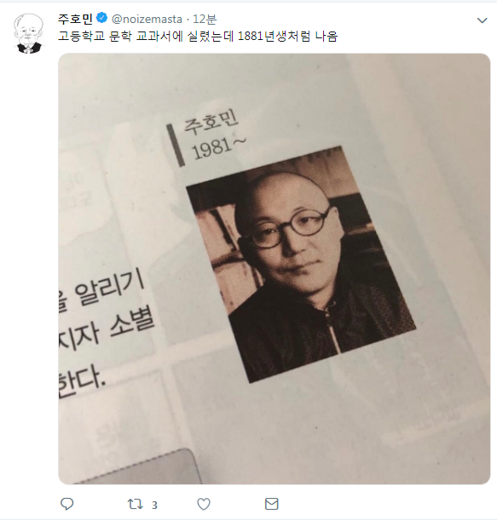Viewport: 497px width, 526px height.
Task: Send the tweet via the envelope message icon
Action: pos(272,504)
